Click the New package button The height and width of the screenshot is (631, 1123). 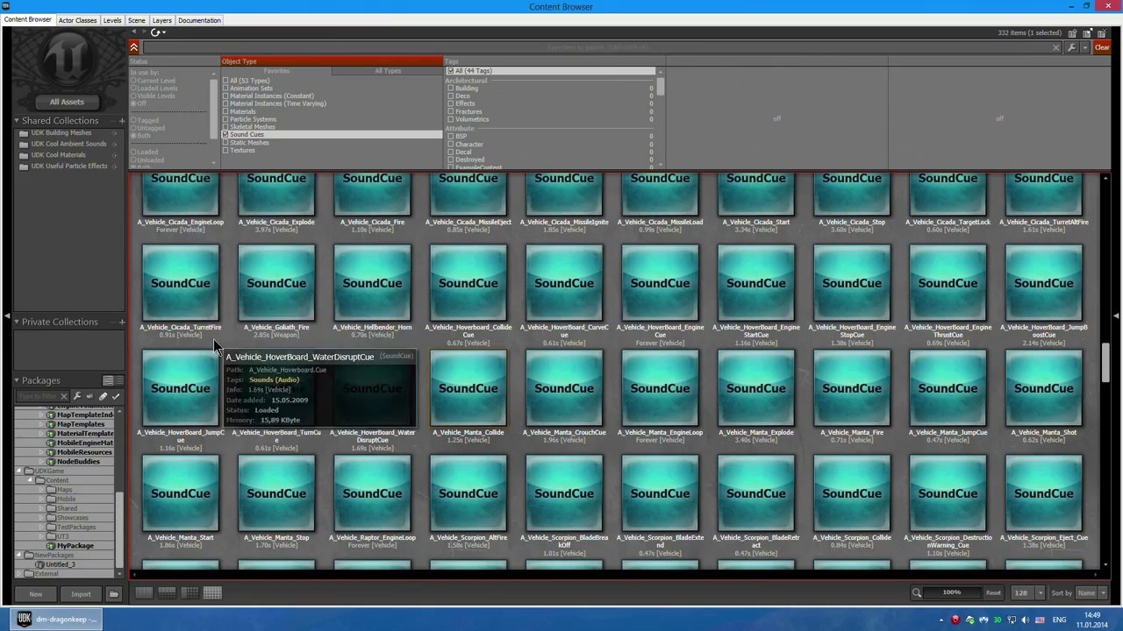[x=36, y=594]
